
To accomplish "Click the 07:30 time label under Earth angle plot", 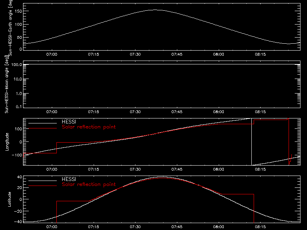I will (135, 54).
